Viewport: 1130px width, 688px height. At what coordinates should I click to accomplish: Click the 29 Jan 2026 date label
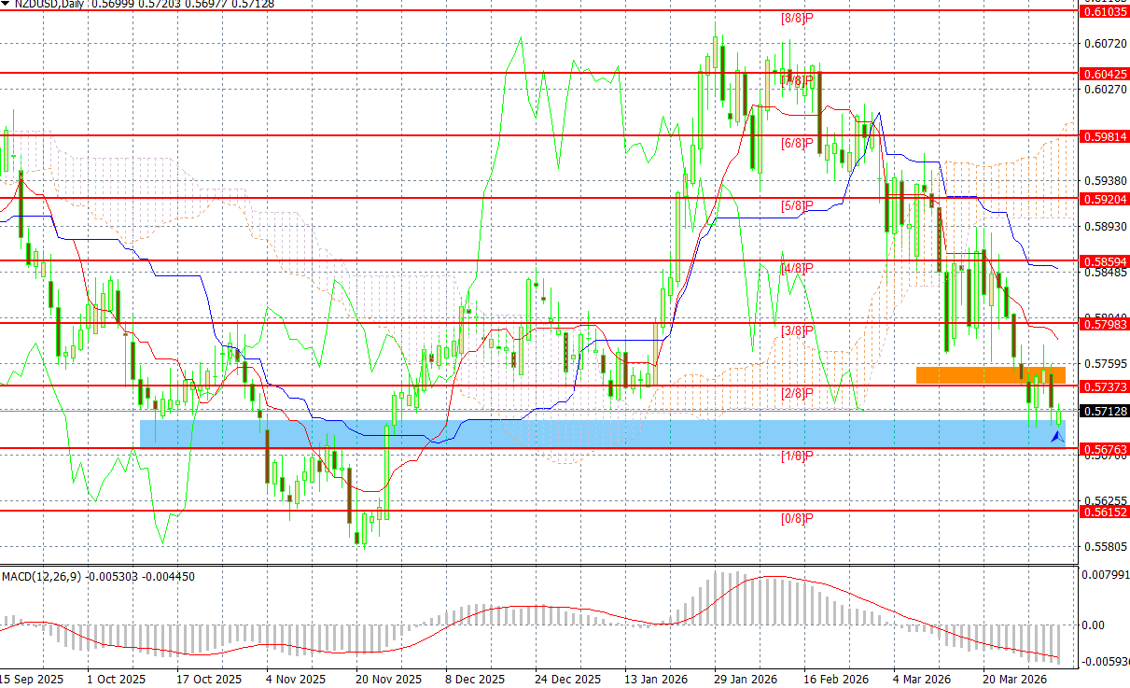(x=745, y=679)
